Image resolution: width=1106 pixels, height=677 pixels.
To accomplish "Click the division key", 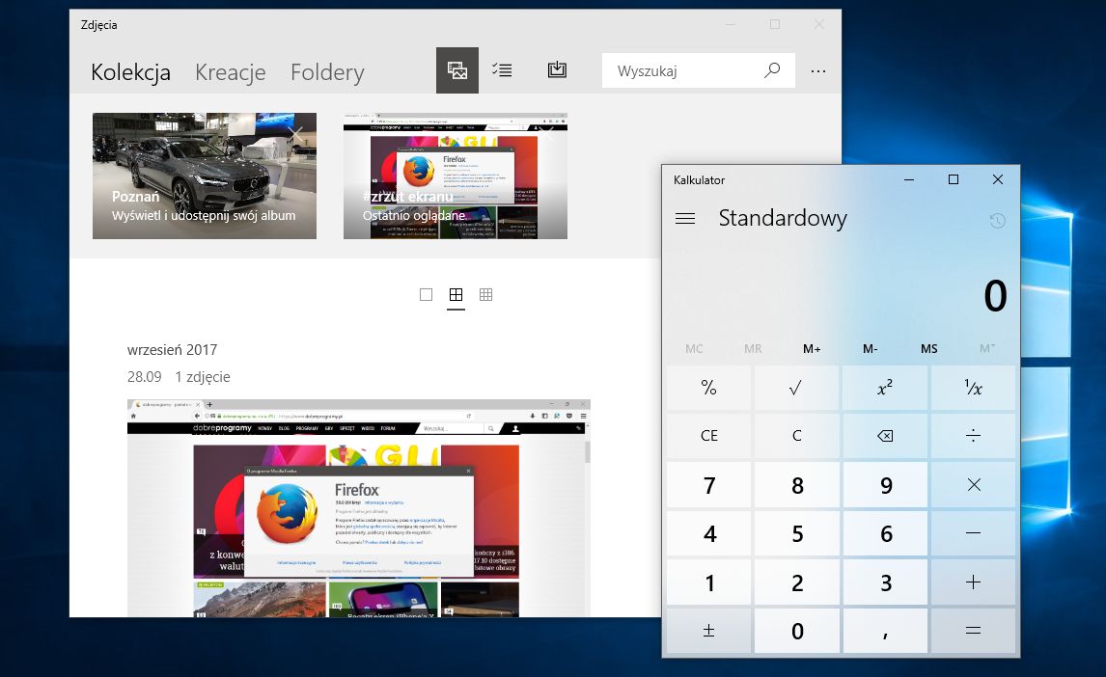I will [974, 435].
